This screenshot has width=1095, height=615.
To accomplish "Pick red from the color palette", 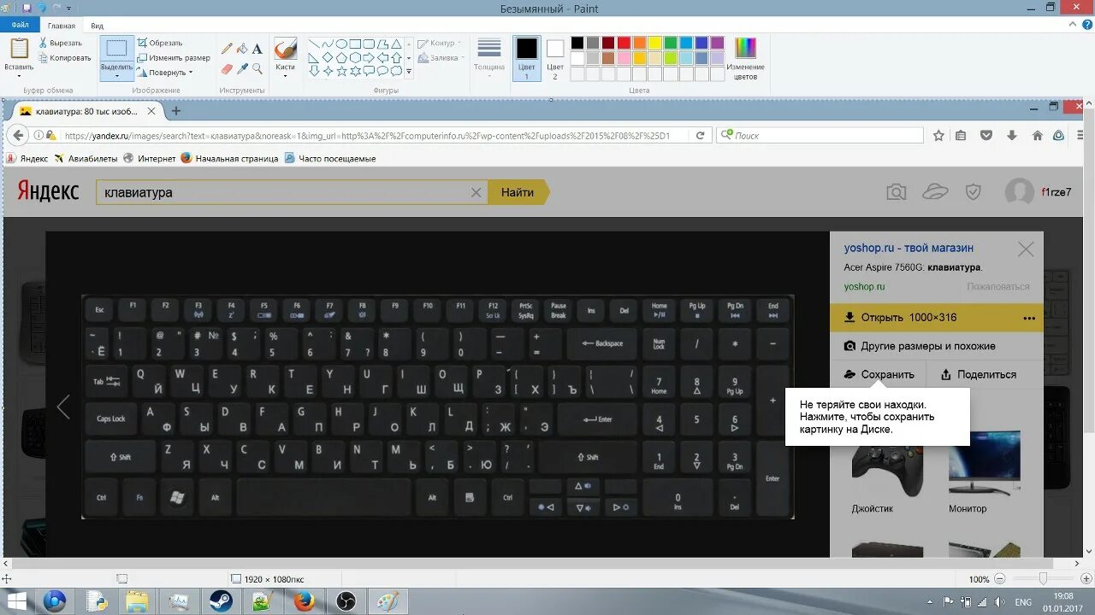I will [624, 43].
